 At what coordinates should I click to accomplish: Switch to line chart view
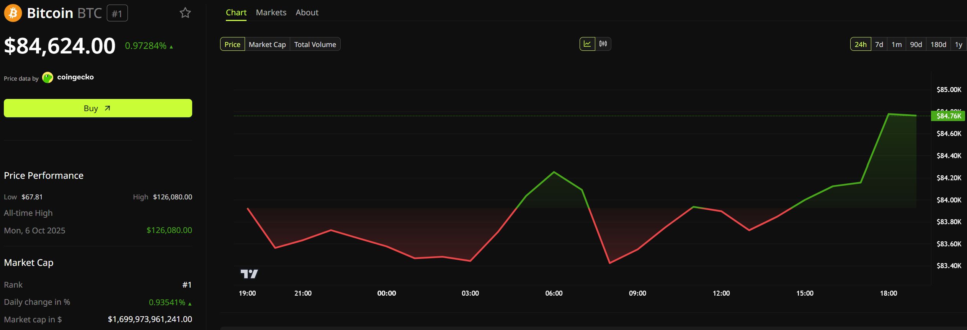pyautogui.click(x=587, y=44)
